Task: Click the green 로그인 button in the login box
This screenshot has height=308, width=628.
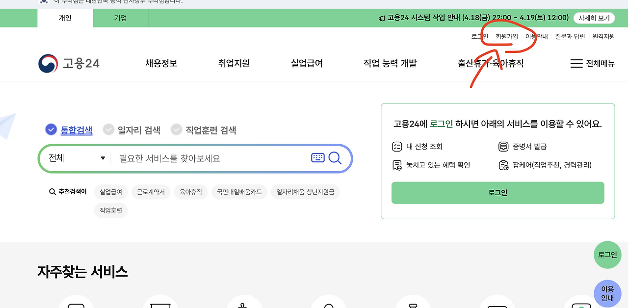Action: pos(497,193)
